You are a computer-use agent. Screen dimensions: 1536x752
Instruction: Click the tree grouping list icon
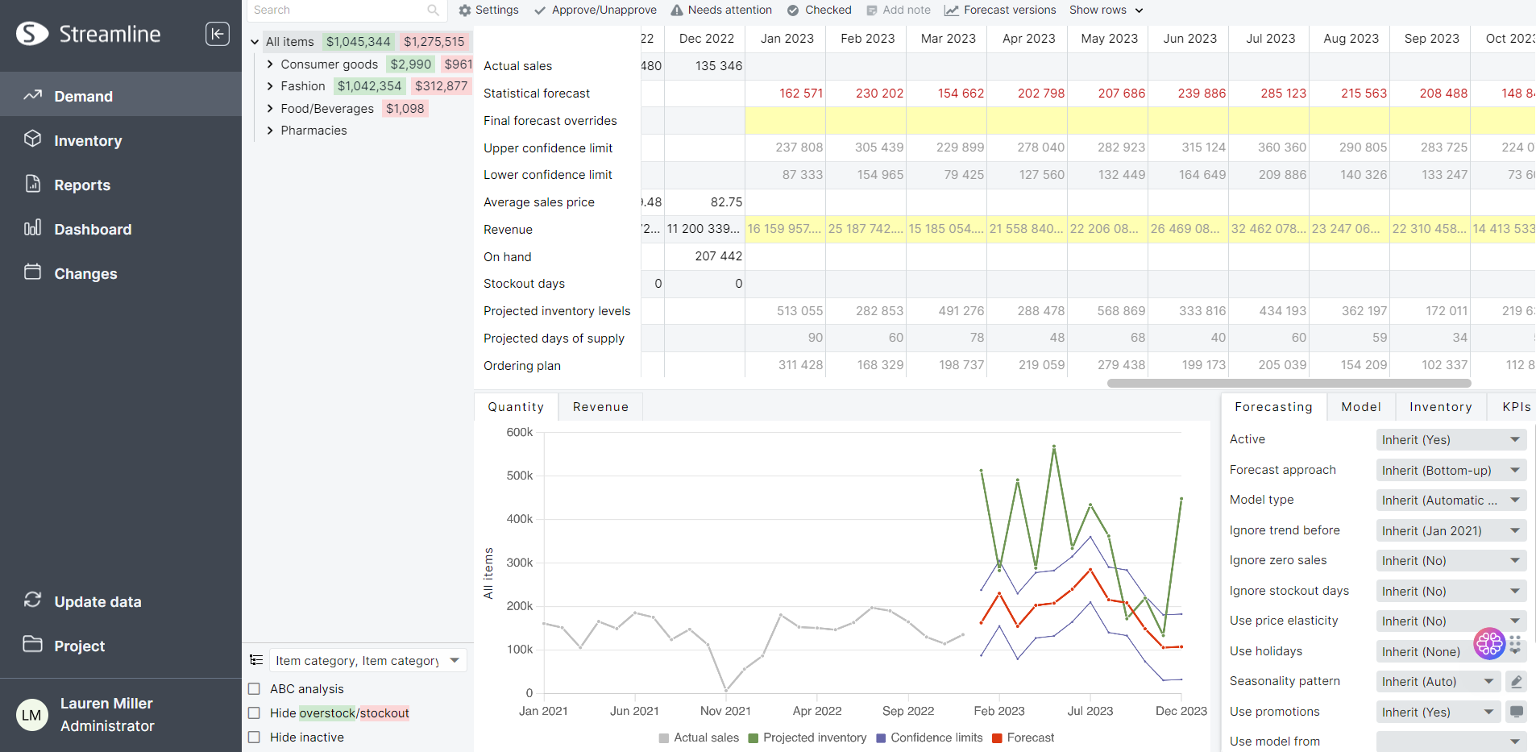(256, 660)
